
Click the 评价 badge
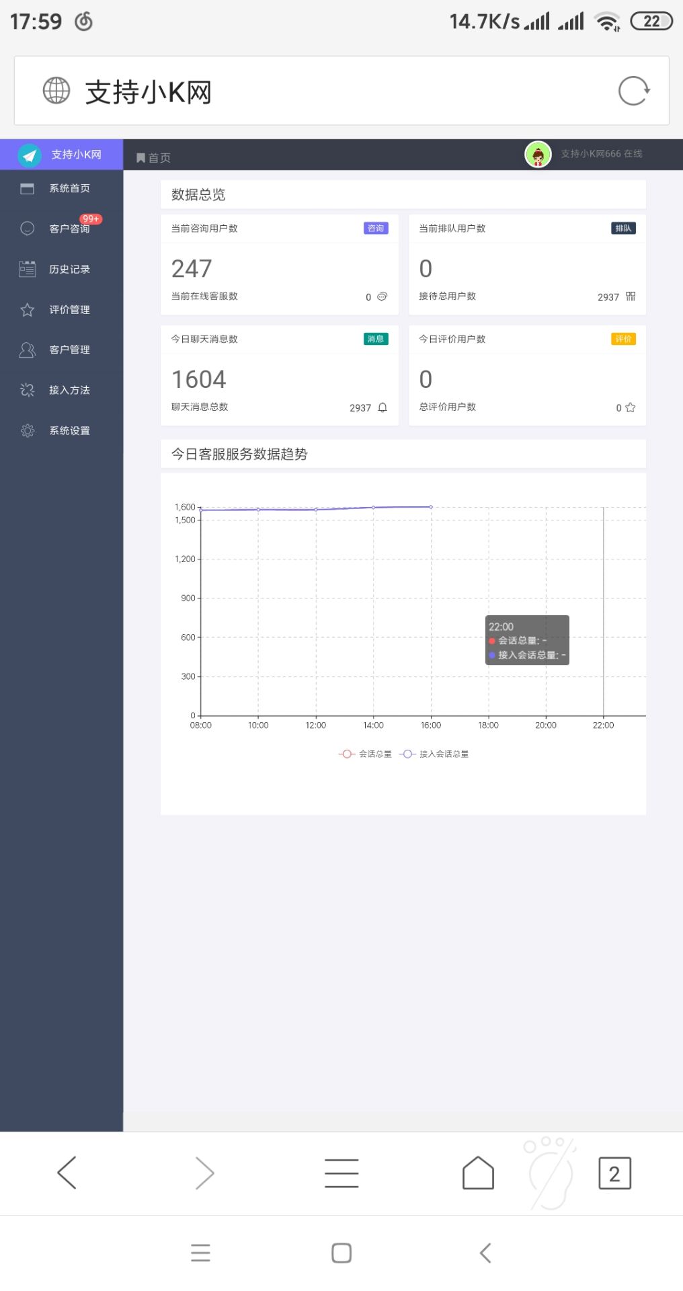click(x=623, y=339)
